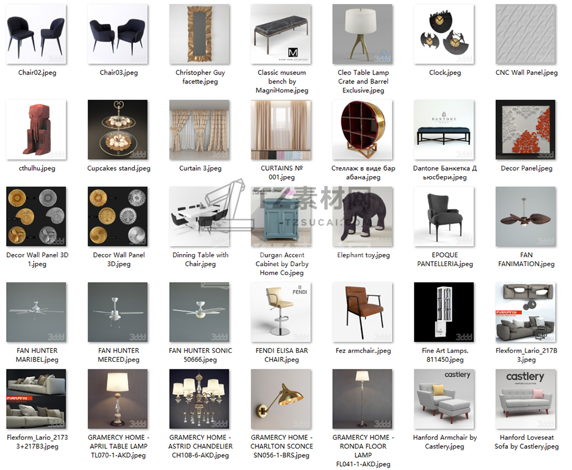Click the file name 'Fine Art Lamps. 811450.jpeg'
This screenshot has height=470, width=572.
445,355
